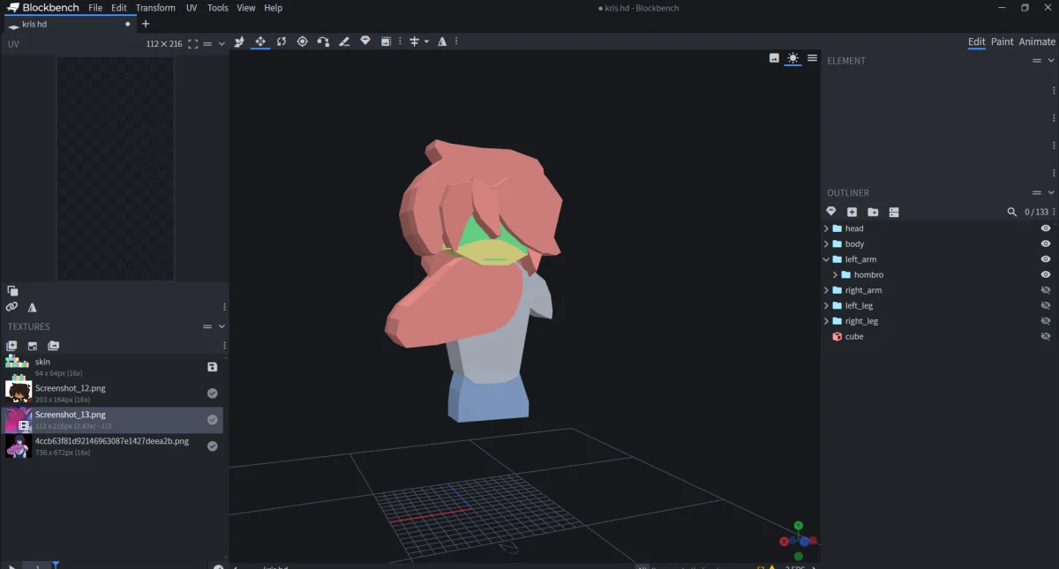Click the Add Mesh gem toolbar icon
Screen dimensions: 1059x569
coord(365,41)
